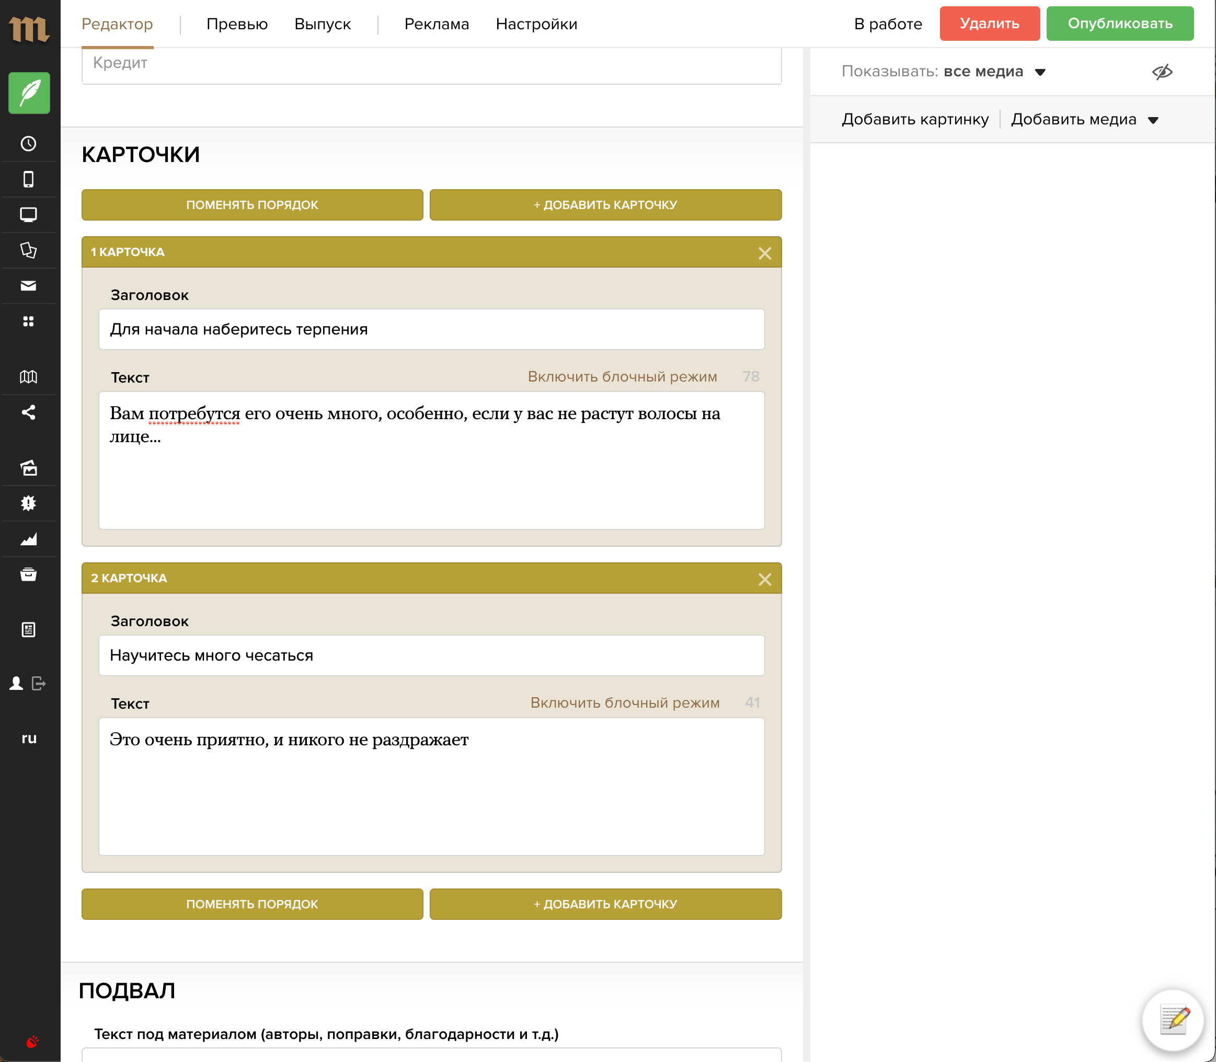Click the folded map icon in sidebar
The width and height of the screenshot is (1216, 1062).
[28, 377]
